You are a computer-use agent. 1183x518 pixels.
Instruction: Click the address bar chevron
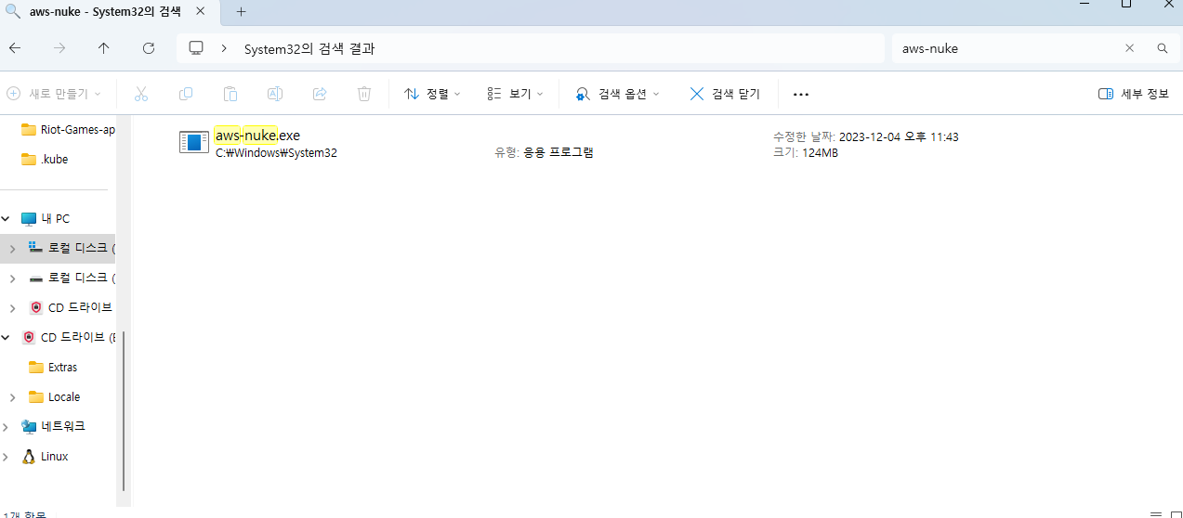pos(224,48)
